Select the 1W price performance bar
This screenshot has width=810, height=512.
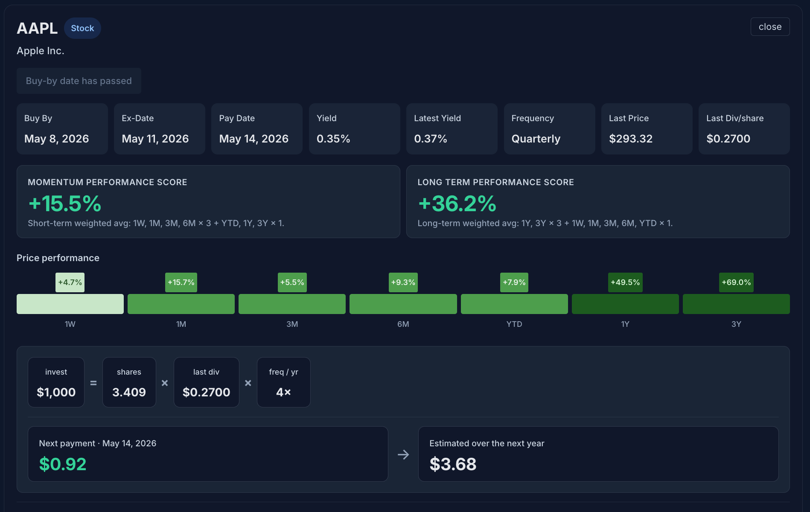[70, 304]
